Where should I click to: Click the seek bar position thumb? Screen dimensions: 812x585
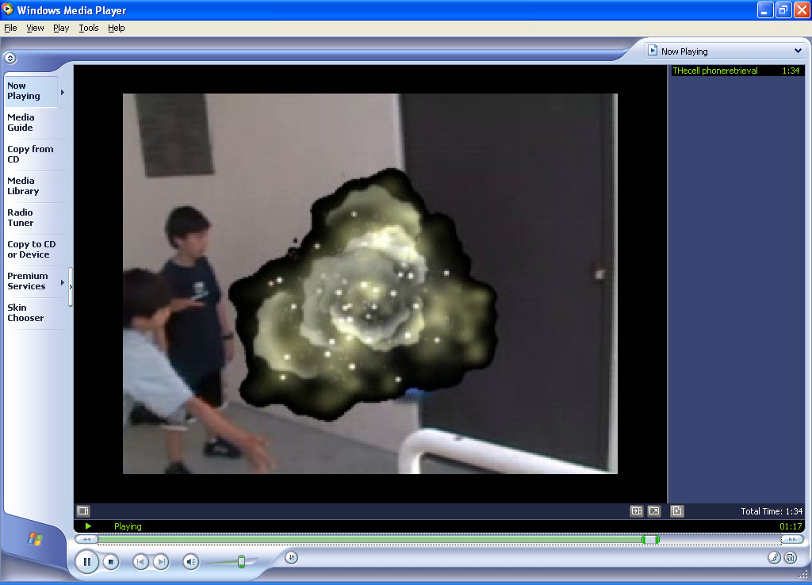point(650,540)
